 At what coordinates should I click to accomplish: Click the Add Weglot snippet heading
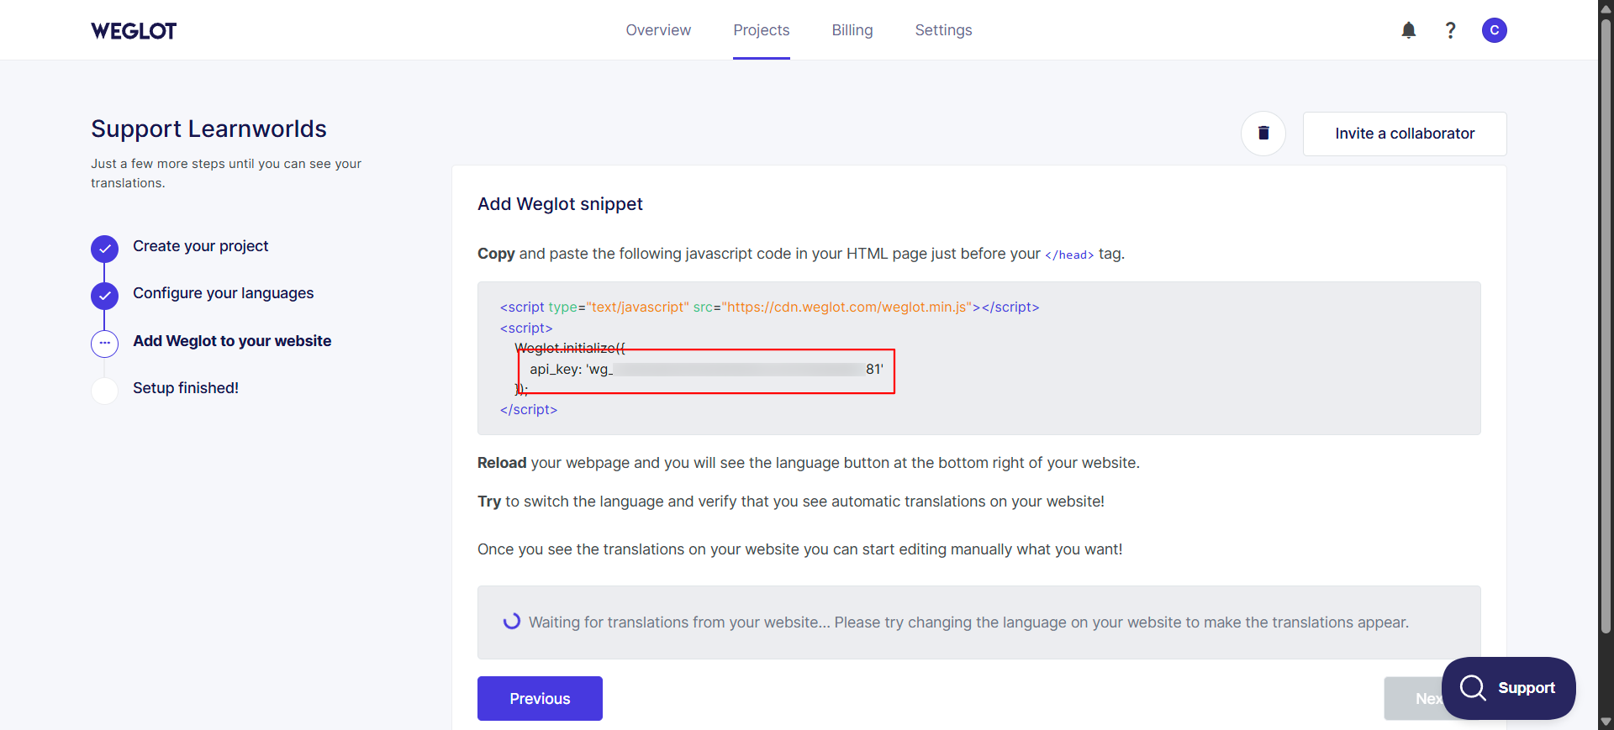(x=560, y=204)
